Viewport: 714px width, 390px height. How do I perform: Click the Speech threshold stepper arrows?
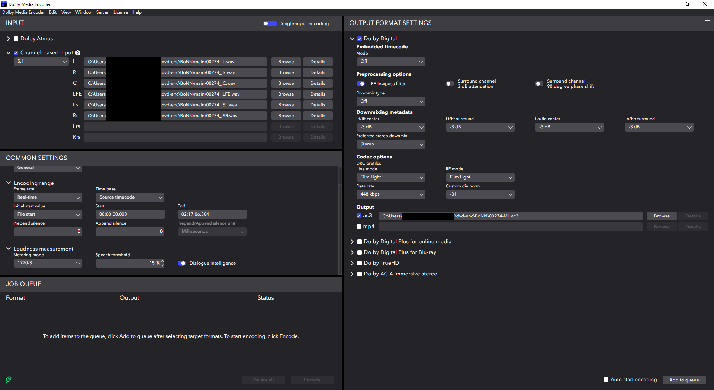coord(162,263)
